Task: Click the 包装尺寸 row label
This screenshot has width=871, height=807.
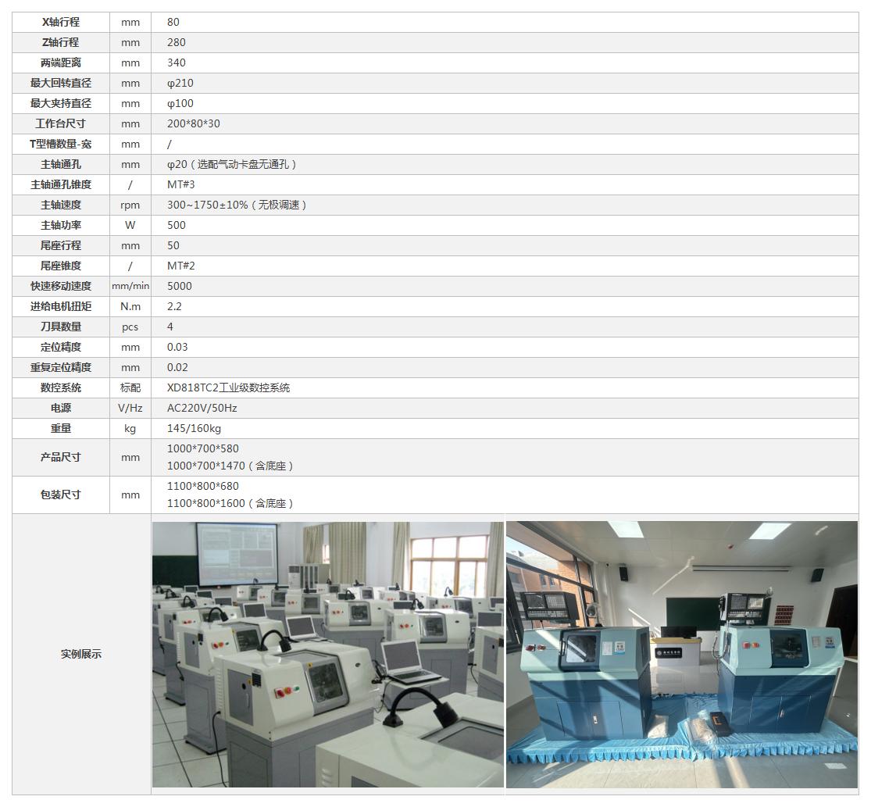Action: click(61, 495)
